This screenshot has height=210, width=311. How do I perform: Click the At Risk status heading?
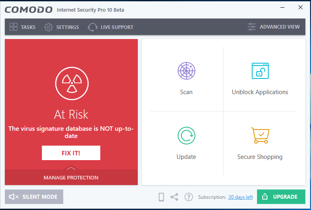pos(71,114)
